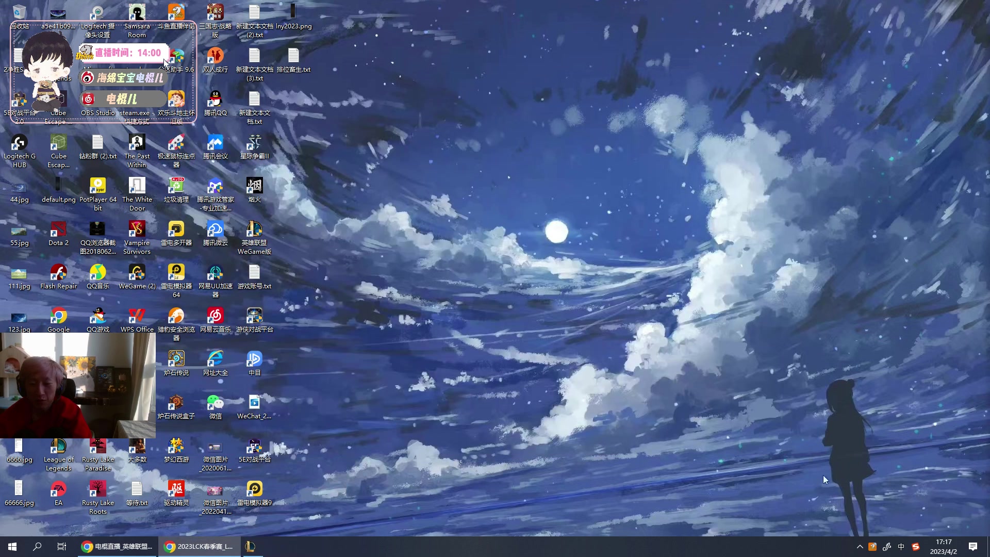Select the 星际争霸II game icon
Viewport: 990px width, 557px height.
coord(254,146)
